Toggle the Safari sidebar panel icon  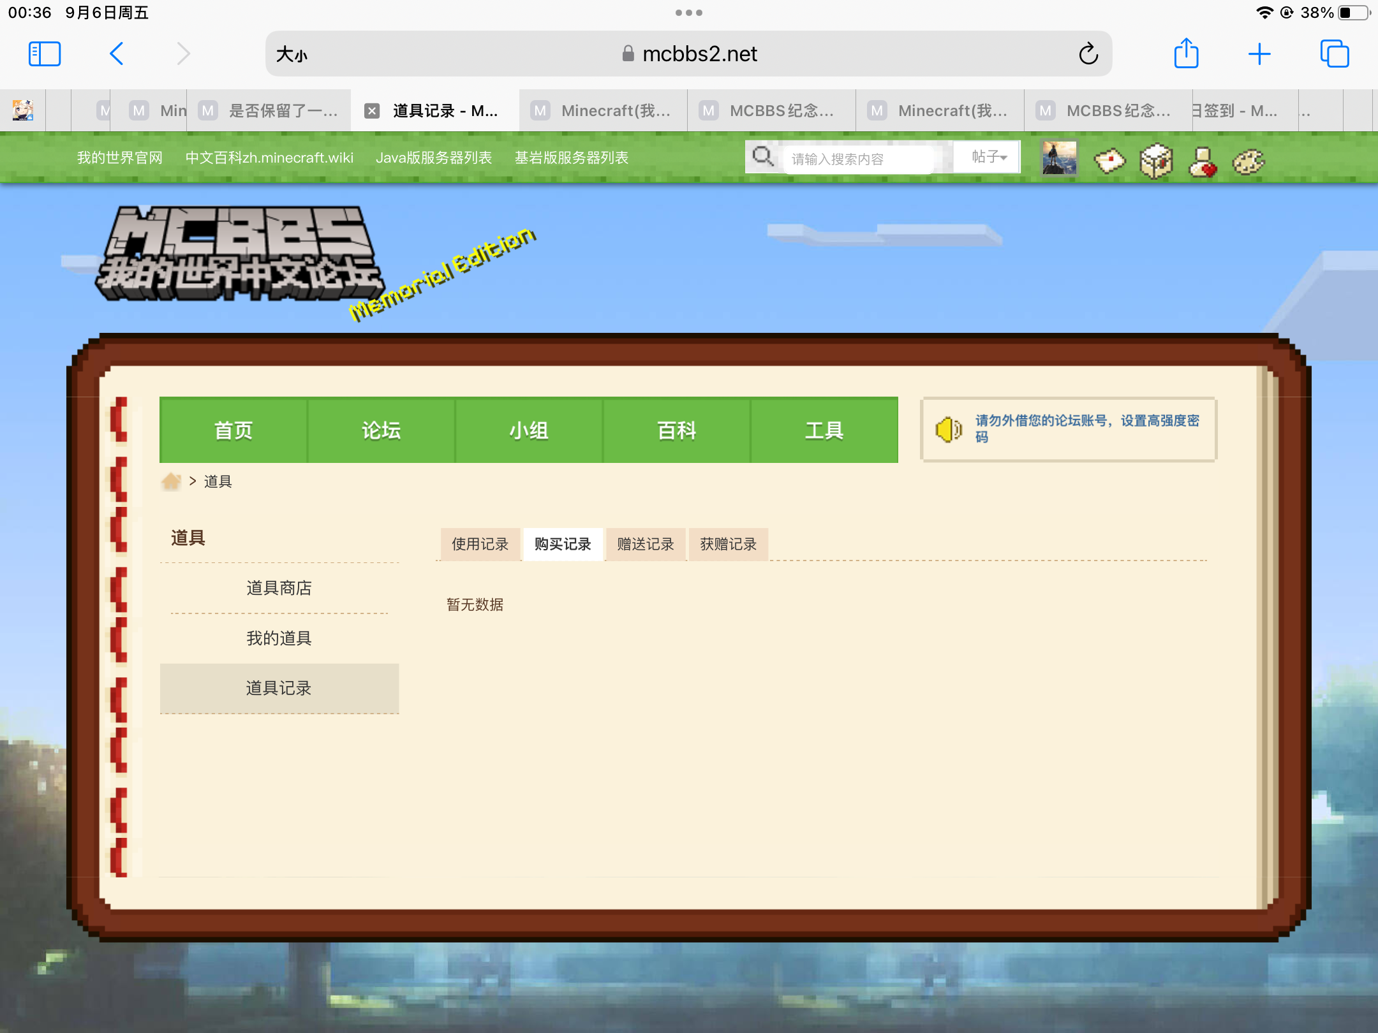click(45, 54)
